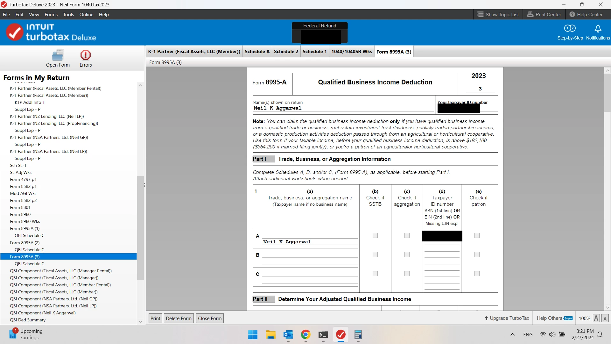The height and width of the screenshot is (344, 611).
Task: Launch Calculator from the taskbar
Action: click(358, 335)
